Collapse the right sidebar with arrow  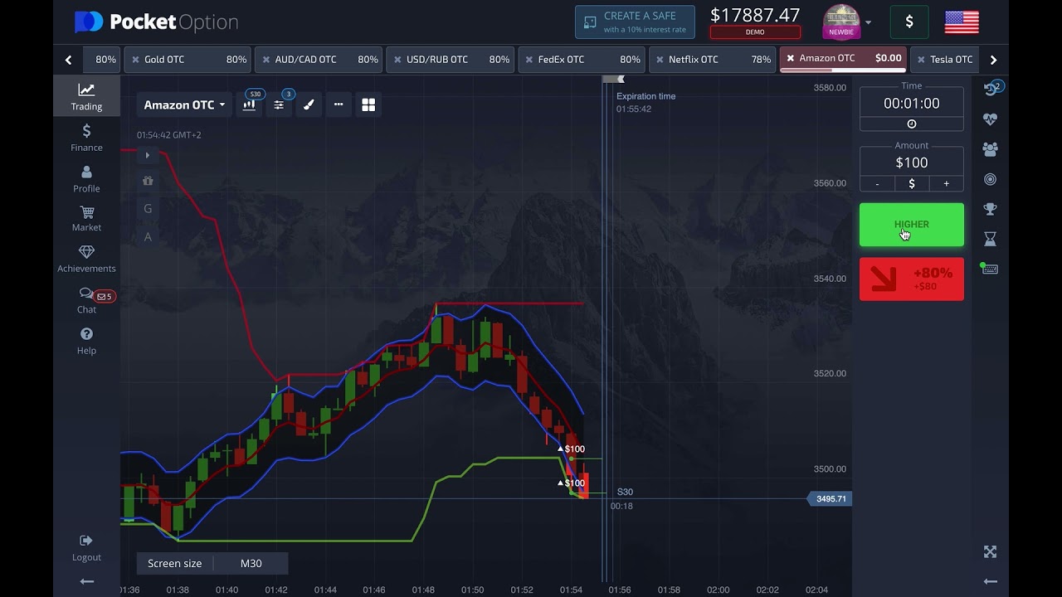[x=990, y=581]
